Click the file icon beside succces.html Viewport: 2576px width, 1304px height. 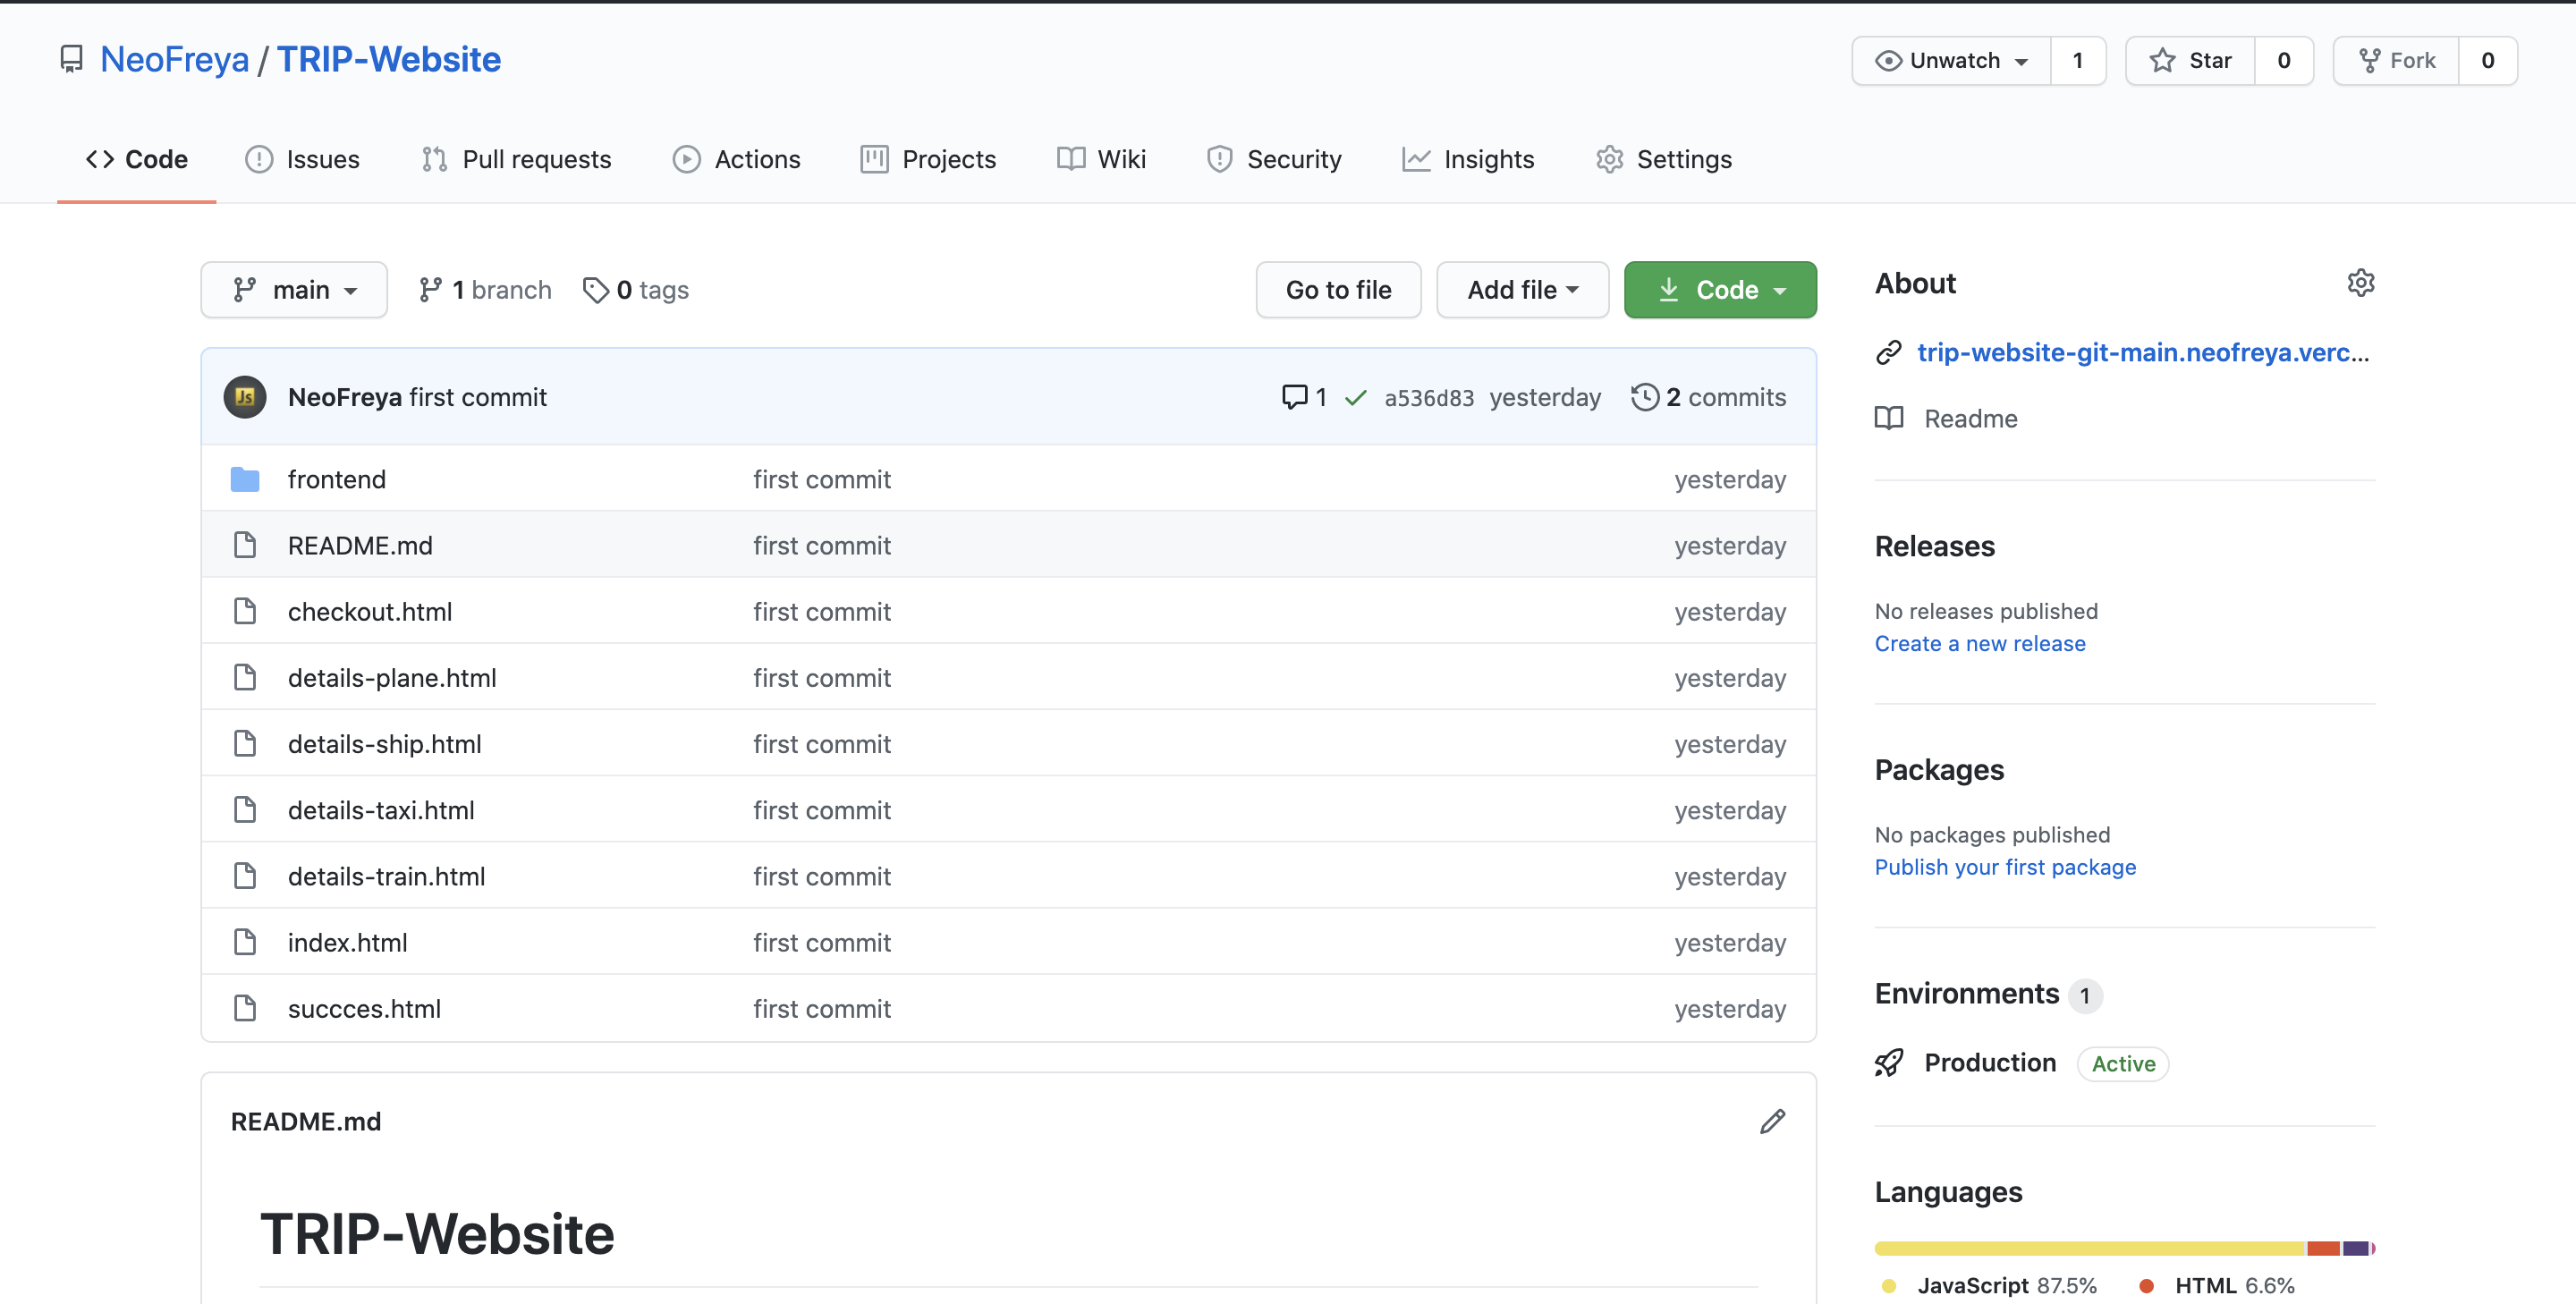(x=245, y=1008)
